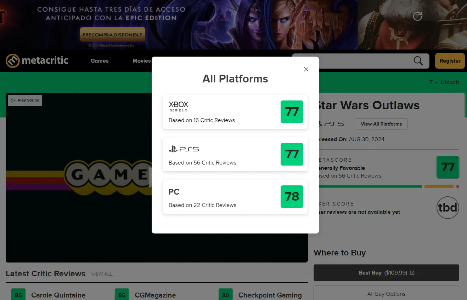Click the tbd user score circle
Viewport: 467px width, 300px height.
[x=448, y=208]
